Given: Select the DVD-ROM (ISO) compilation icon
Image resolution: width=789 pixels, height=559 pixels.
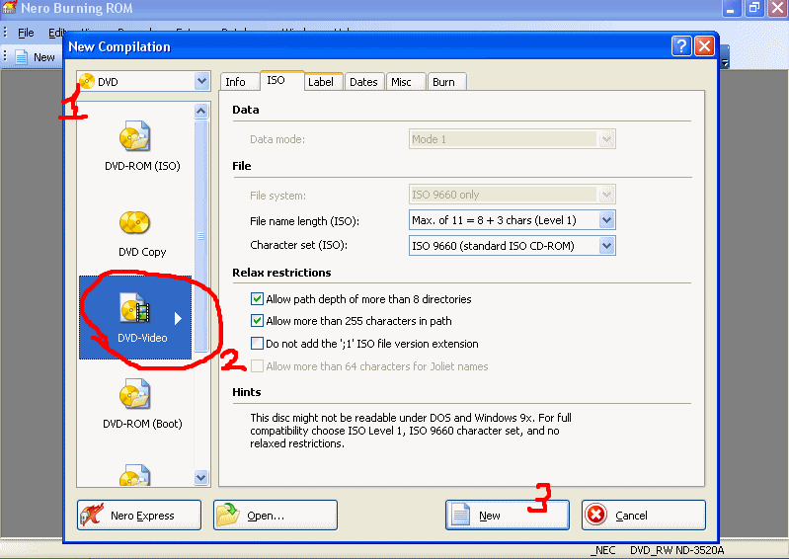Looking at the screenshot, I should click(134, 136).
